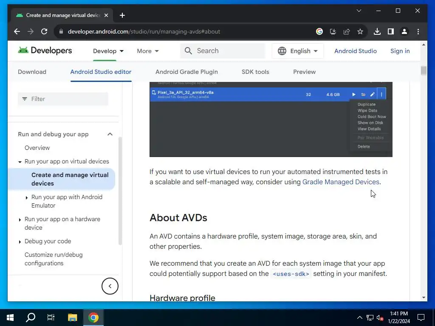Expand Run your app with Android Emulator
Image resolution: width=435 pixels, height=326 pixels.
tap(27, 198)
